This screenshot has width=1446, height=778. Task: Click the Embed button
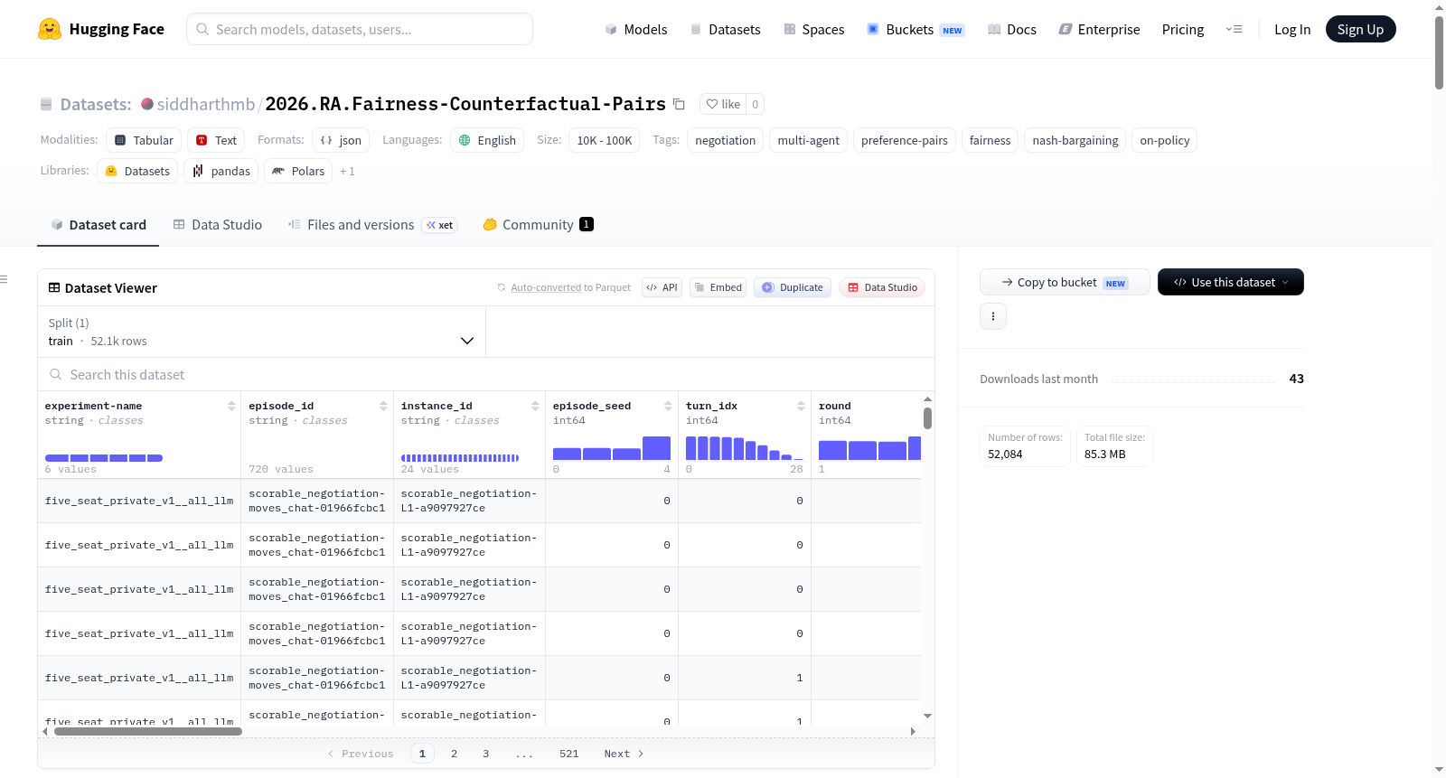point(718,287)
